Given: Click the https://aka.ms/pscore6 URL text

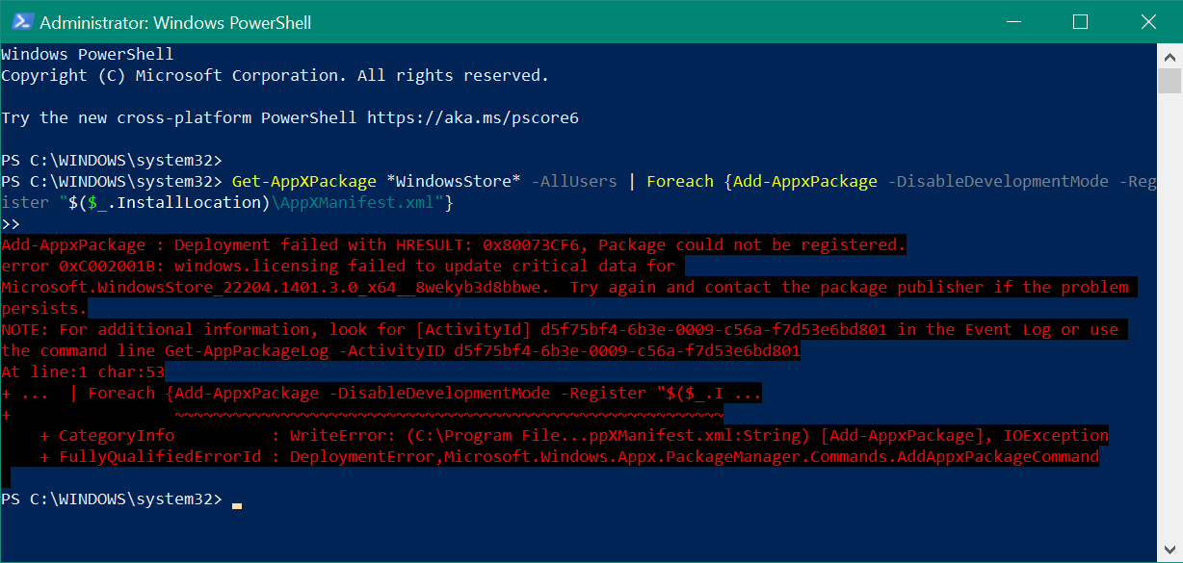Looking at the screenshot, I should 473,117.
